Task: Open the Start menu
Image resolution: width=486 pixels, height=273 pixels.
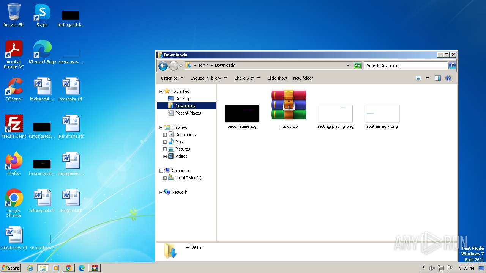Action: pyautogui.click(x=10, y=268)
